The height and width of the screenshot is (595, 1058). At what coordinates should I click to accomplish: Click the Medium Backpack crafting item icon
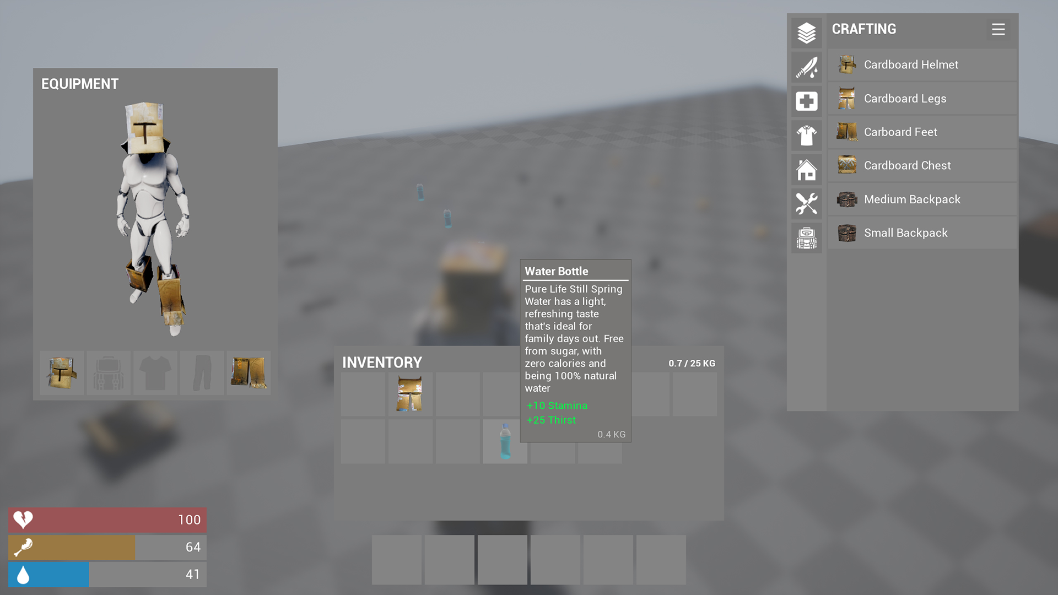pos(845,199)
